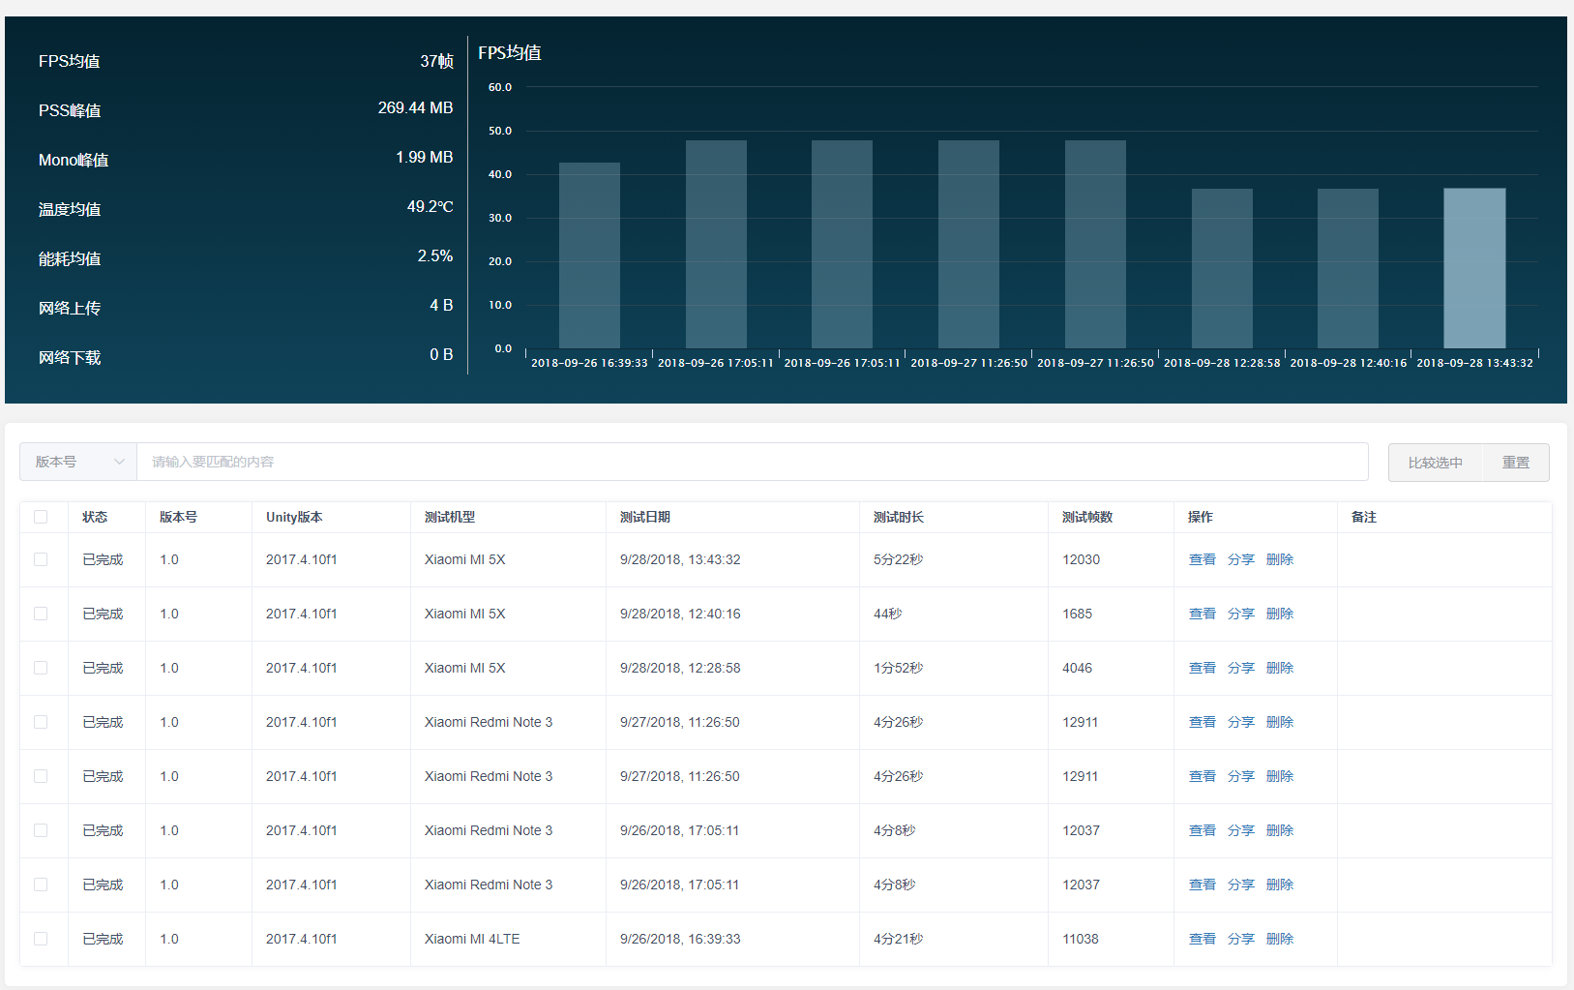Click the 测试日期 column header
Screen dimensions: 1574x990
coord(645,517)
